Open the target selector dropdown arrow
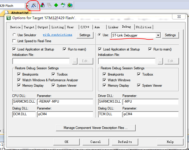This screenshot has width=189, height=150. point(28,6)
